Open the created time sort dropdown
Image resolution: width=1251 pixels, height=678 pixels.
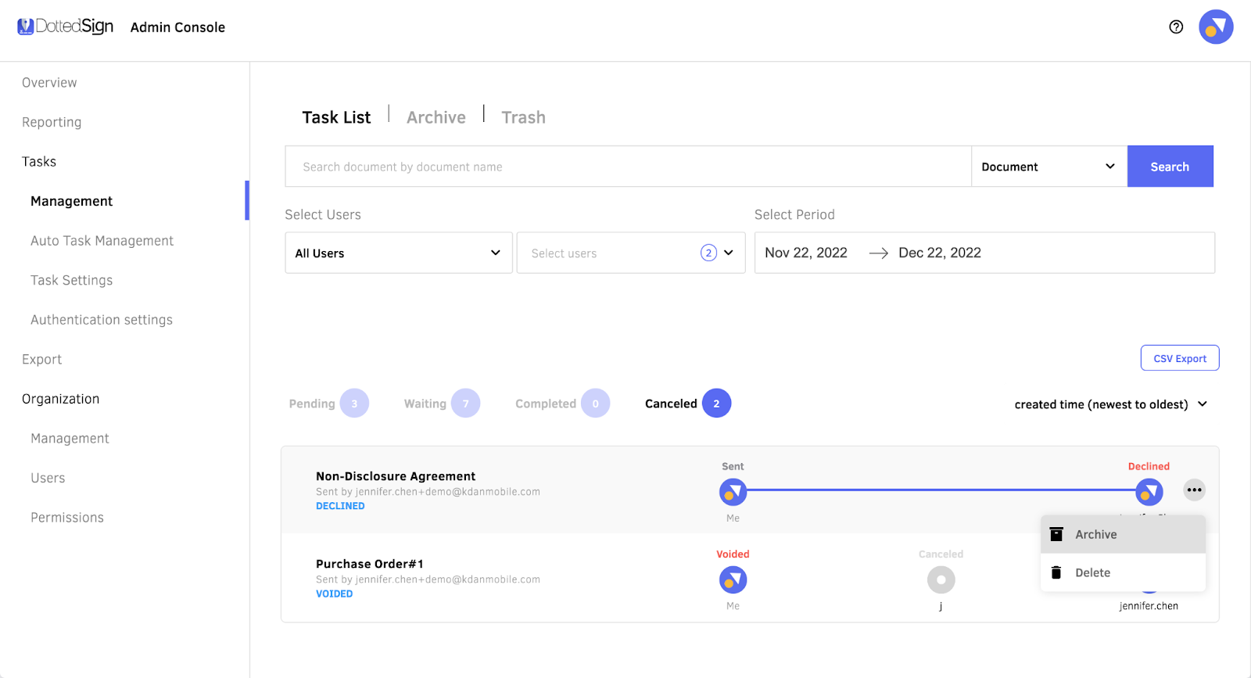tap(1110, 404)
